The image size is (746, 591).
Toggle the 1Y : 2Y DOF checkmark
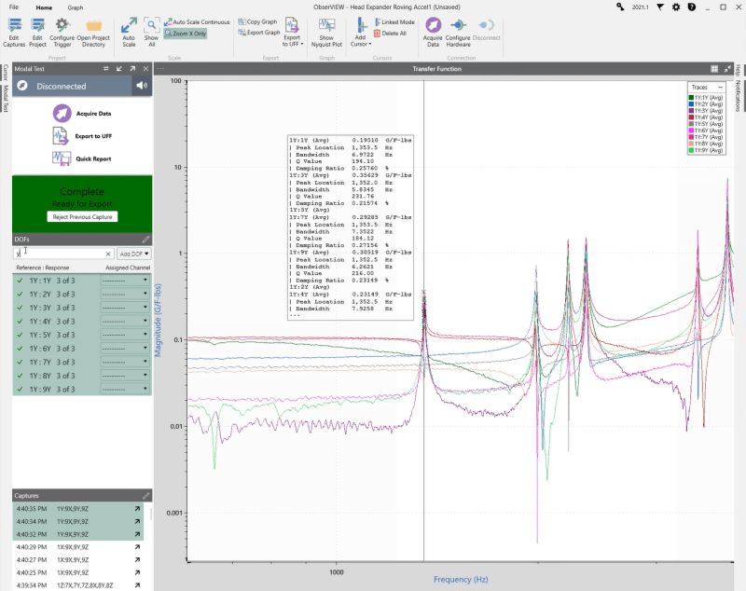(20, 295)
